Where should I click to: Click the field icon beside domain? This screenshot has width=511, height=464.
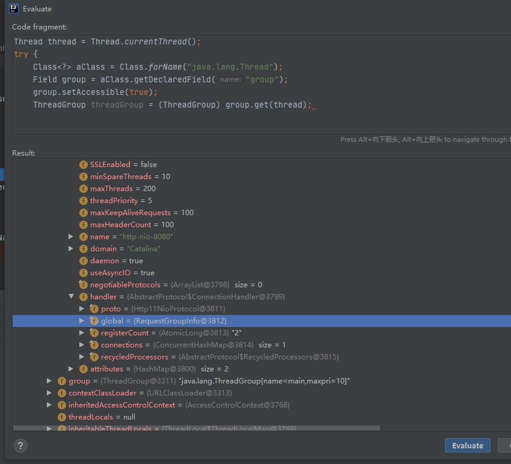pyautogui.click(x=84, y=249)
